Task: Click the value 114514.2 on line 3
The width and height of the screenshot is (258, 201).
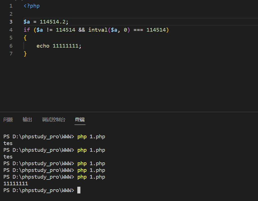Action: [52, 22]
